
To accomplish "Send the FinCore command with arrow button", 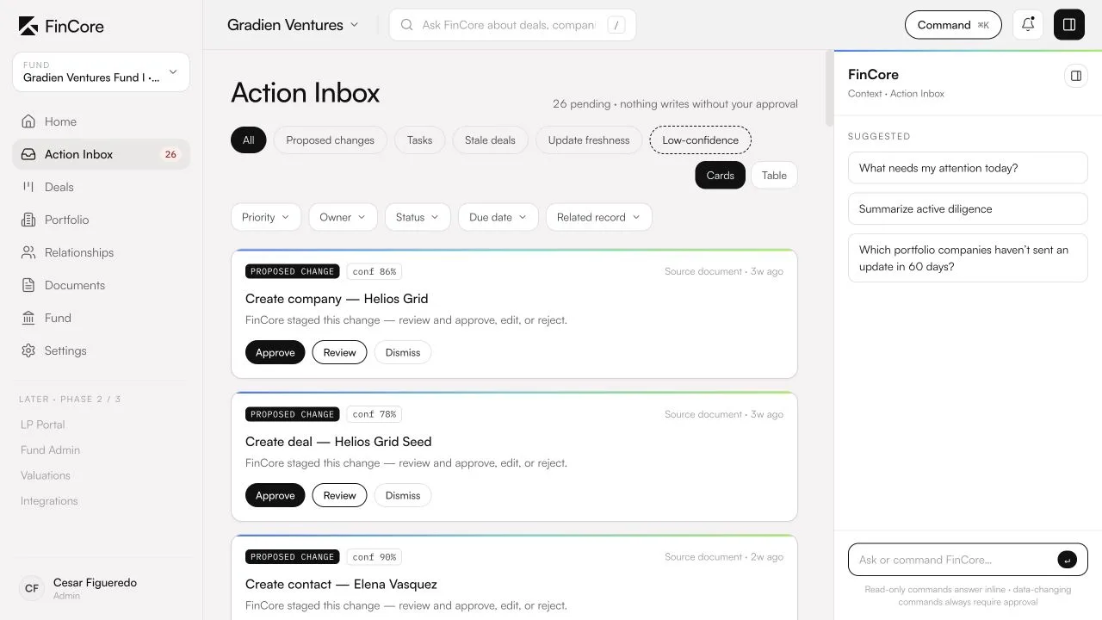I will (1067, 560).
